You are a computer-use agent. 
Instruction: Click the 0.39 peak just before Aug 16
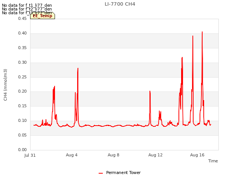tap(193, 36)
